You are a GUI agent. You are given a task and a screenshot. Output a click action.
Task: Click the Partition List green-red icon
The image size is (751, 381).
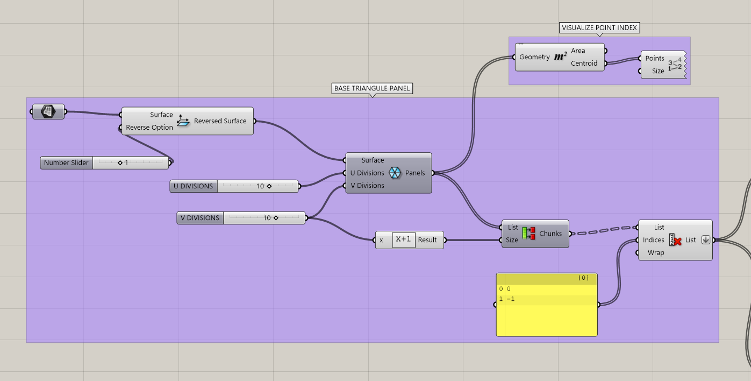[x=529, y=234]
